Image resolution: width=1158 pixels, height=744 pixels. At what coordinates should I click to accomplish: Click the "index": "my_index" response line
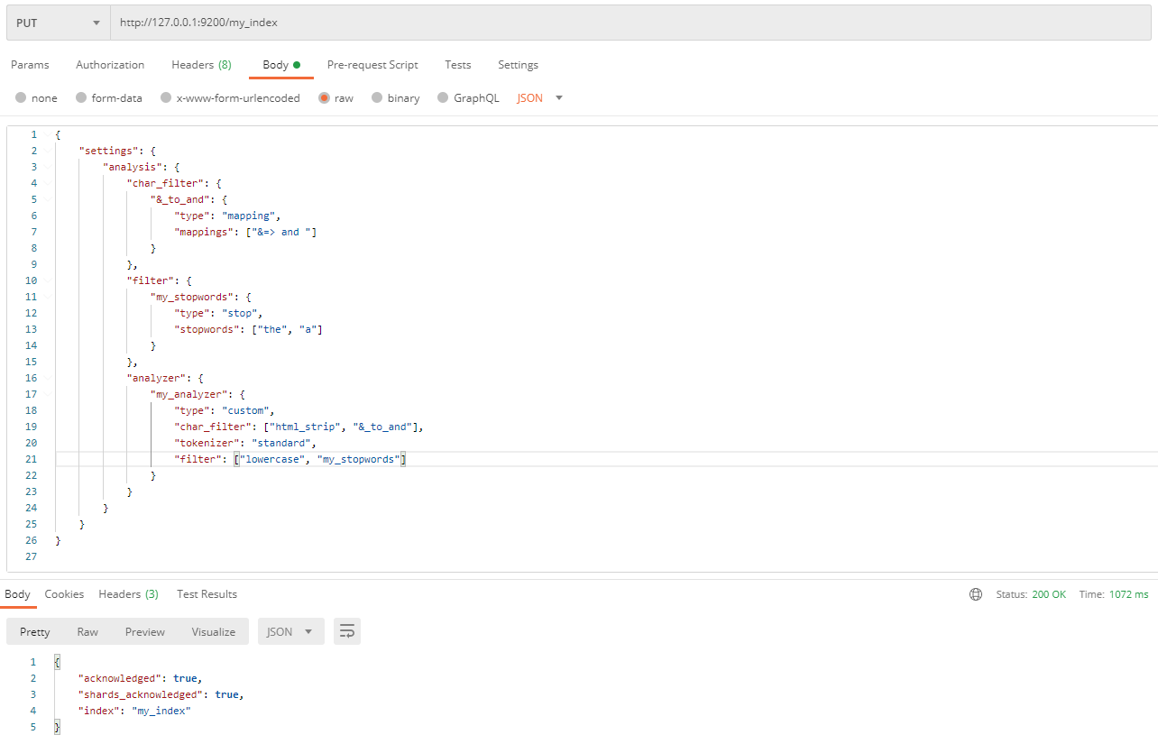tap(135, 711)
